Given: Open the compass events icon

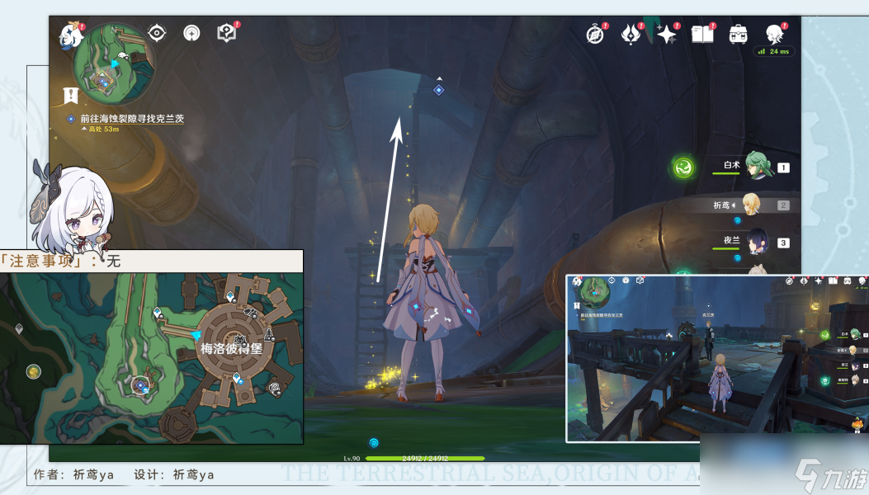Looking at the screenshot, I should coord(595,35).
